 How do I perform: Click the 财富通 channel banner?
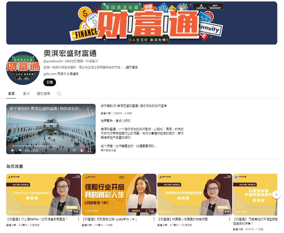pyautogui.click(x=142, y=23)
